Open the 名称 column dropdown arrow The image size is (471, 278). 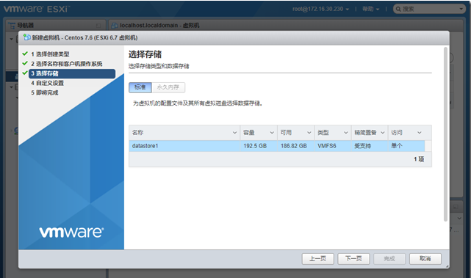[235, 133]
